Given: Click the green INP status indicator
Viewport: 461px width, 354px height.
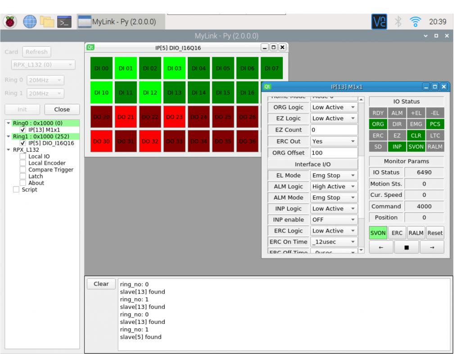Looking at the screenshot, I should pos(397,147).
